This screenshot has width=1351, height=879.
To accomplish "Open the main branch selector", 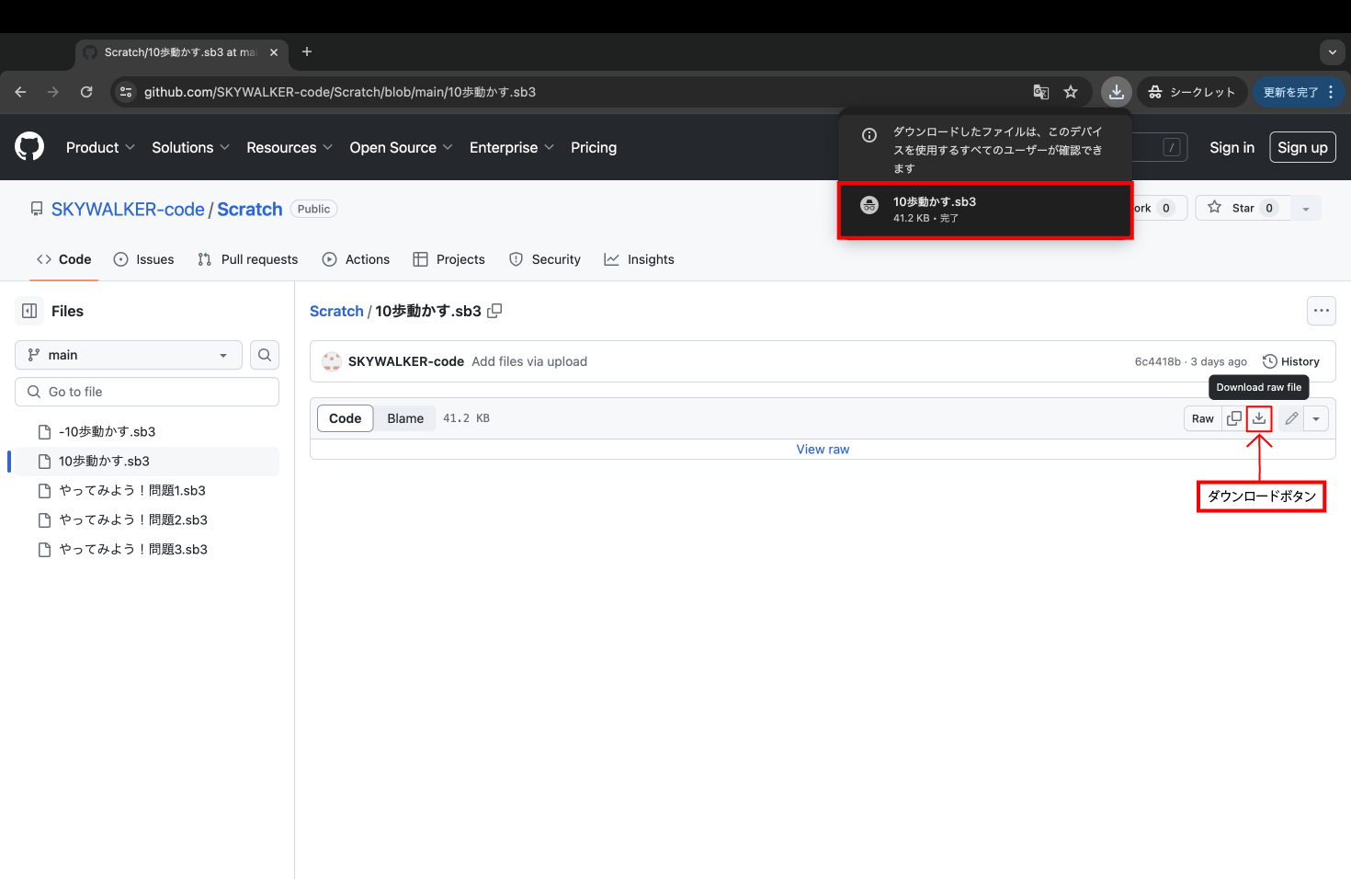I will click(x=129, y=355).
